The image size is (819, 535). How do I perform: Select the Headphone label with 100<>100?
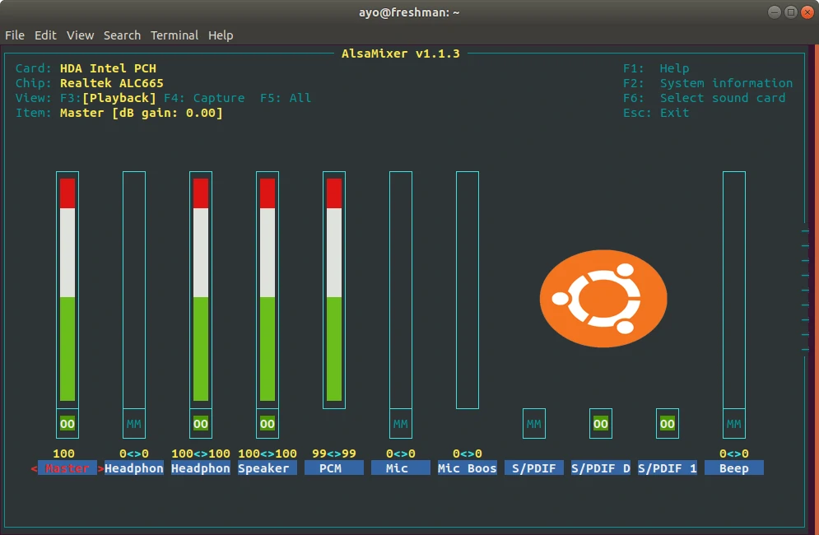pyautogui.click(x=201, y=468)
